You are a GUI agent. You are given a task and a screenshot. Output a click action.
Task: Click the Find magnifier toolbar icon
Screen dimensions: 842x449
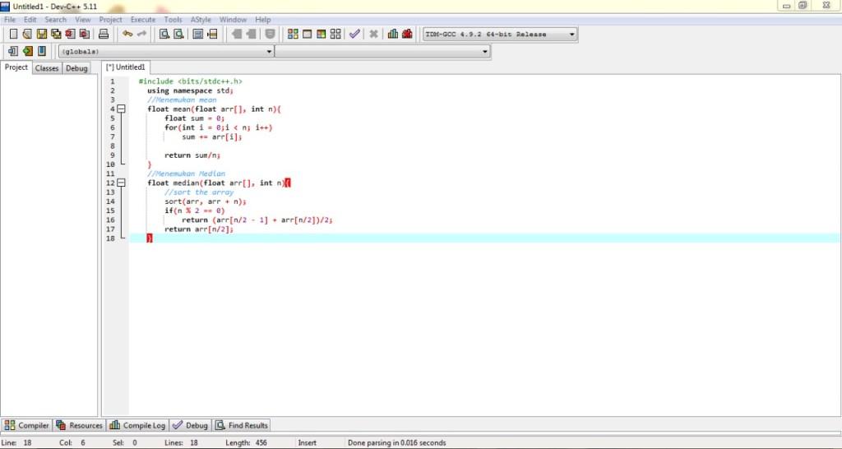(x=164, y=34)
